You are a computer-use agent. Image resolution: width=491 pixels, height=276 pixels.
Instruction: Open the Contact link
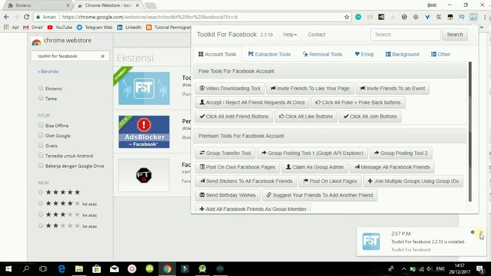(x=316, y=34)
